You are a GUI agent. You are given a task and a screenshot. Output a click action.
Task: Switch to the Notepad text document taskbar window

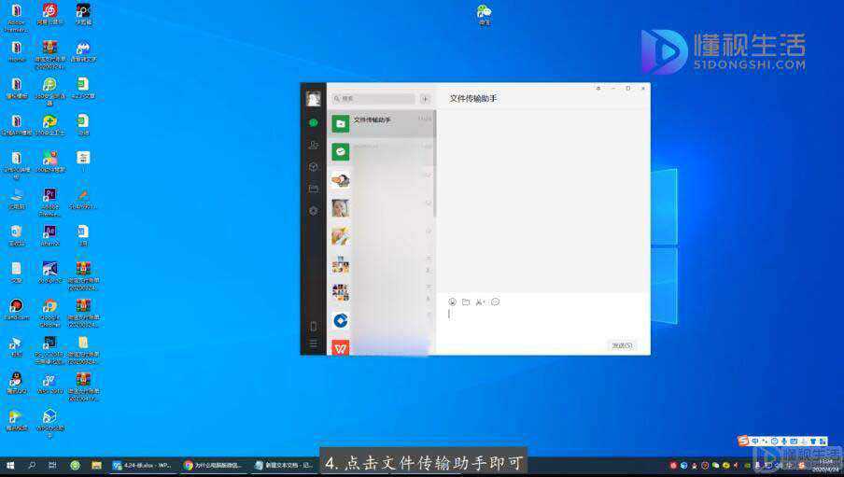click(284, 465)
